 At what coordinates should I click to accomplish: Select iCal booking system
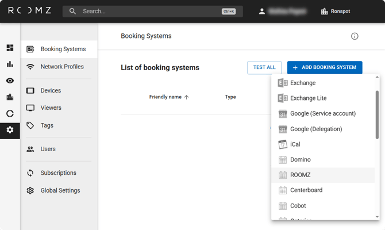click(323, 144)
